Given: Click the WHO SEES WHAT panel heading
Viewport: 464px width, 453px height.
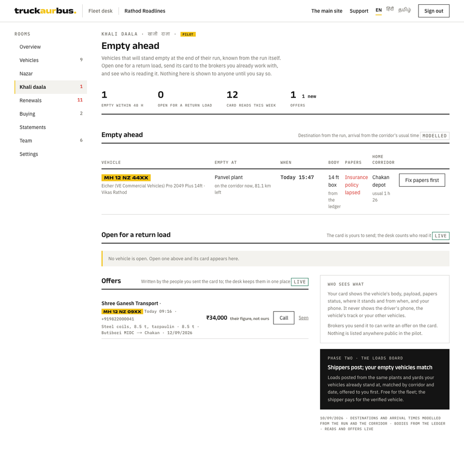Looking at the screenshot, I should 346,284.
